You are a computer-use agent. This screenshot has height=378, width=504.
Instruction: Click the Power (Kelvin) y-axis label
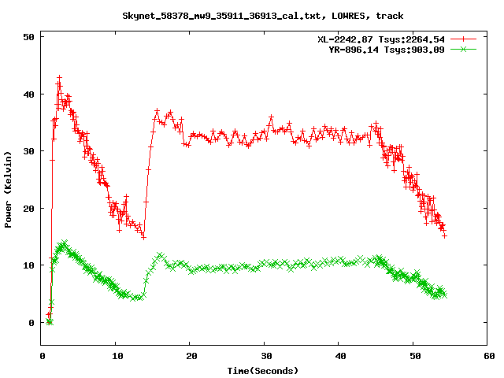click(8, 190)
